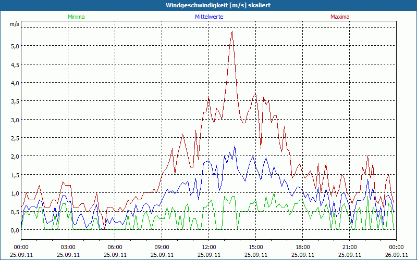Click the red Maxima legend label

click(x=340, y=17)
